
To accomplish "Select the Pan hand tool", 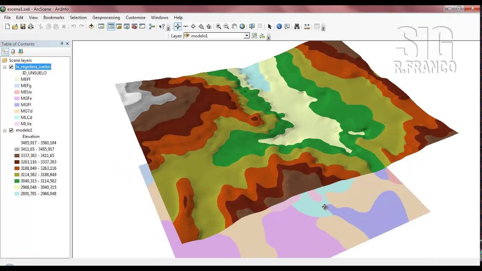I will [234, 26].
